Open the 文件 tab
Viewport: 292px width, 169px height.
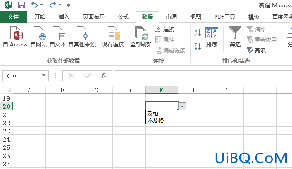tap(13, 17)
